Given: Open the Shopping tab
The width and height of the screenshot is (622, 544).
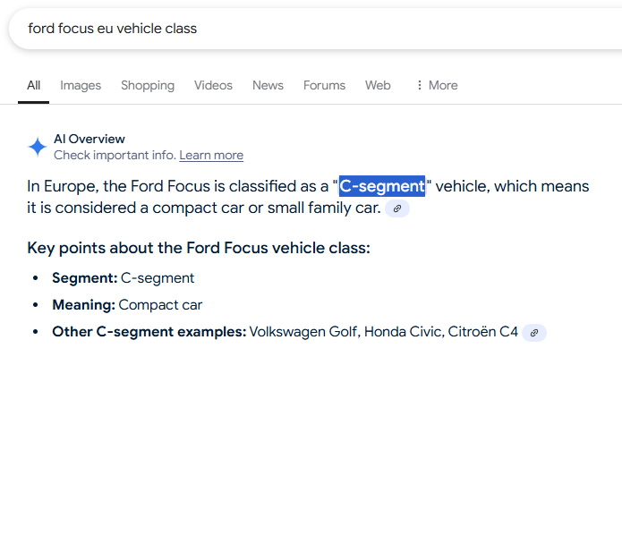Looking at the screenshot, I should click(x=148, y=85).
